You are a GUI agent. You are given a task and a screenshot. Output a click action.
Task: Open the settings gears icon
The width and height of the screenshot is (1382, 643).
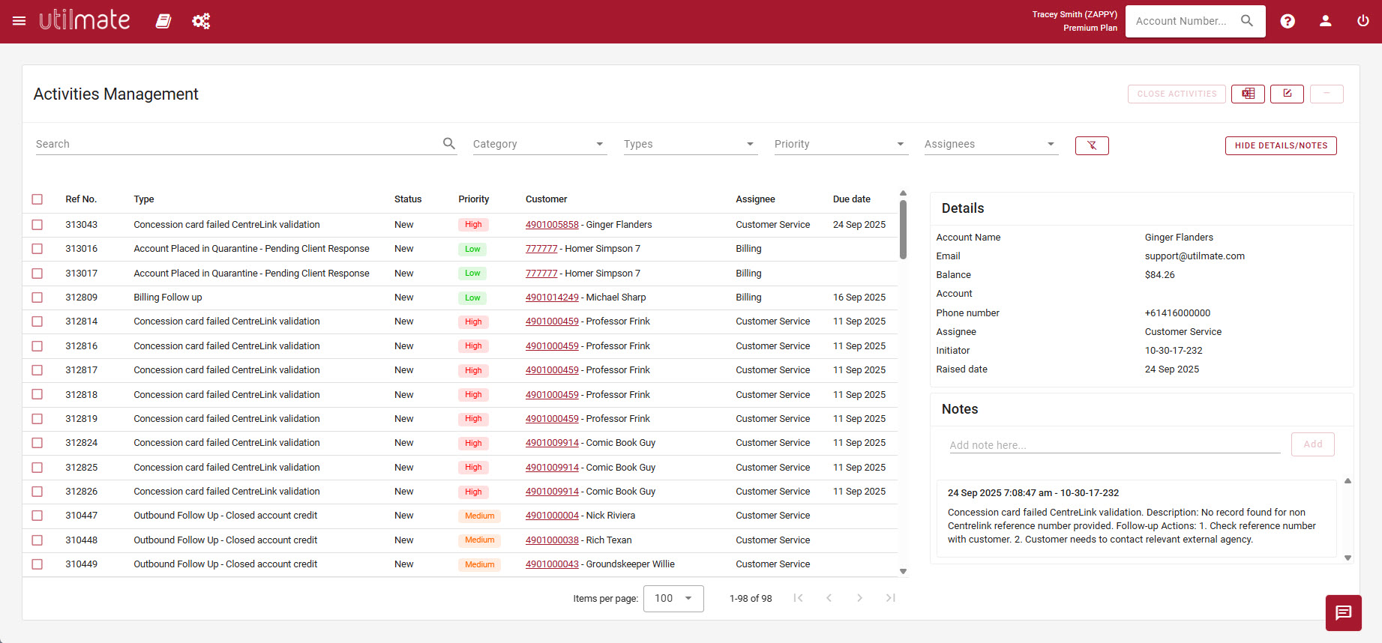[201, 21]
